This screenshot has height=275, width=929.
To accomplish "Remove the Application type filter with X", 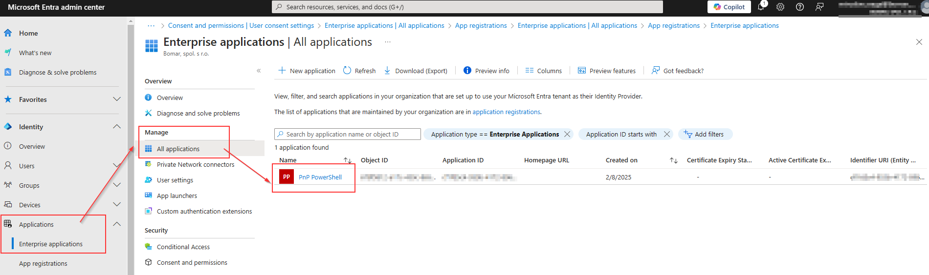I will (567, 134).
